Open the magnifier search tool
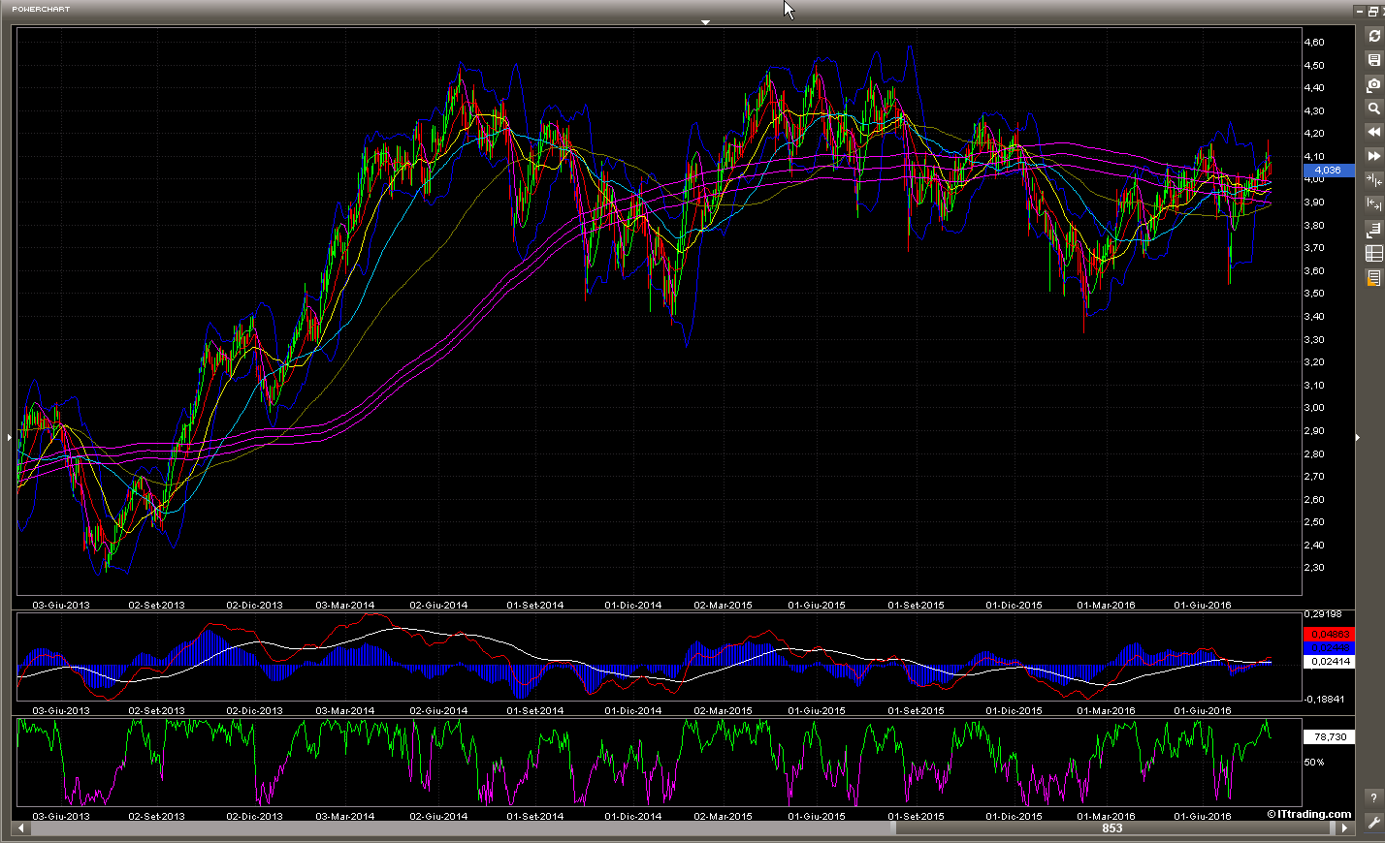Screen dimensions: 1385x843 point(1373,109)
